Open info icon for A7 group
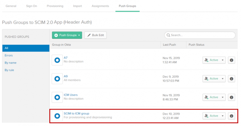 coord(231,60)
